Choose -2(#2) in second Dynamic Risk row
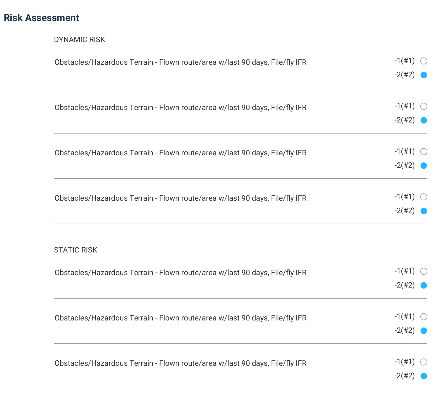Viewport: 447px width, 410px height. [x=424, y=120]
